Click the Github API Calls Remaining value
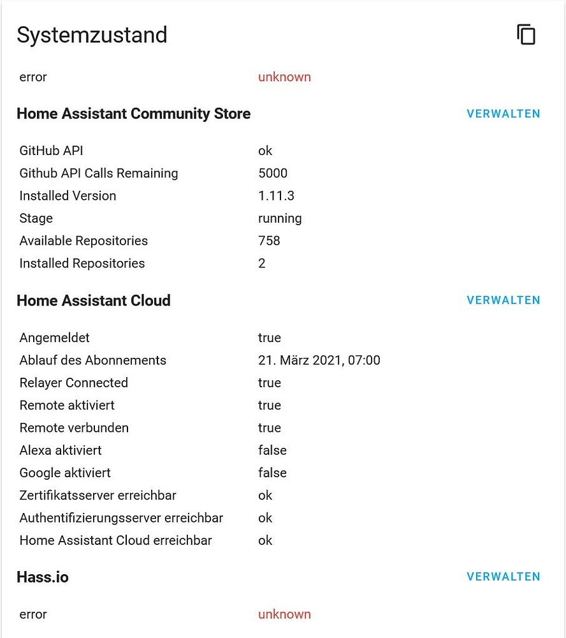 pyautogui.click(x=273, y=173)
